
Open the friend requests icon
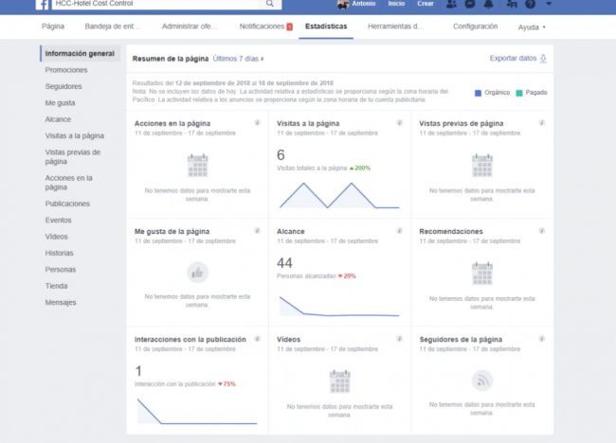455,4
